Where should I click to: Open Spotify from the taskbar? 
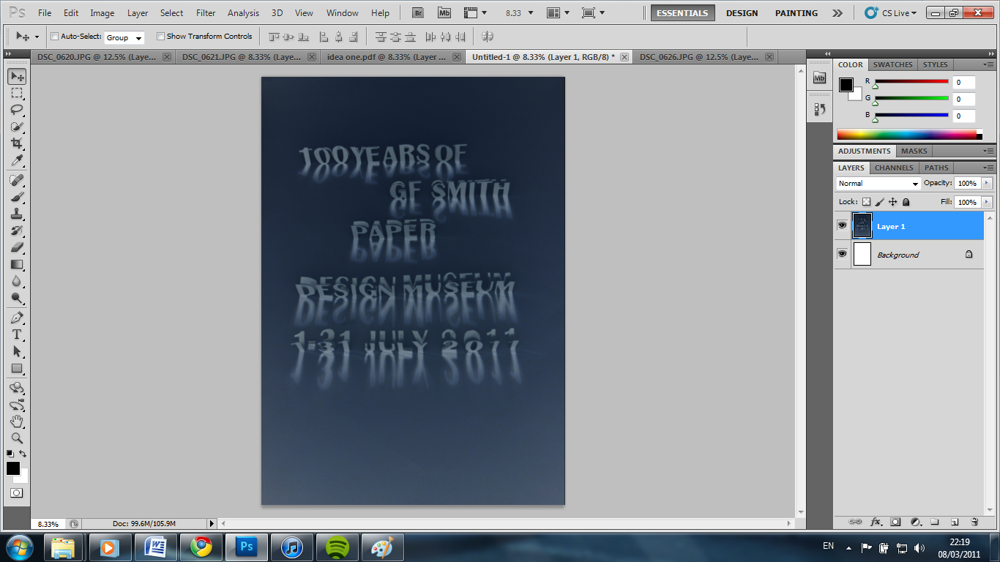(337, 547)
